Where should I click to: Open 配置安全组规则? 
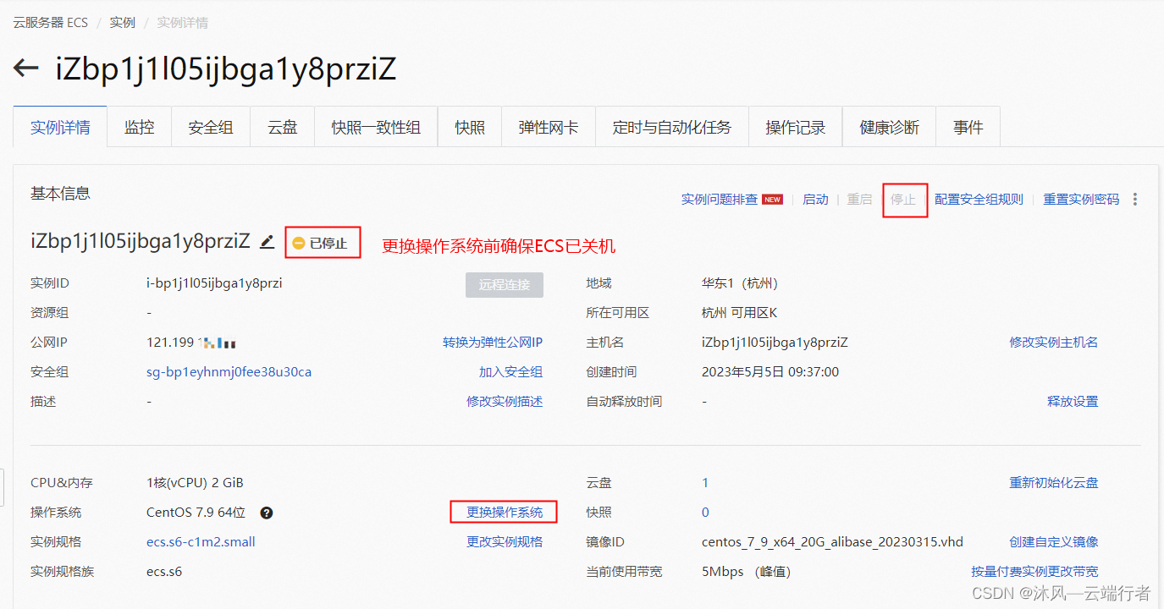tap(979, 200)
